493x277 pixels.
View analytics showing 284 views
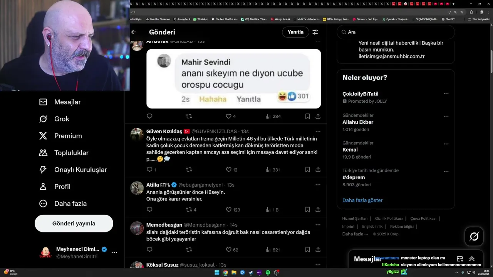[x=273, y=116]
